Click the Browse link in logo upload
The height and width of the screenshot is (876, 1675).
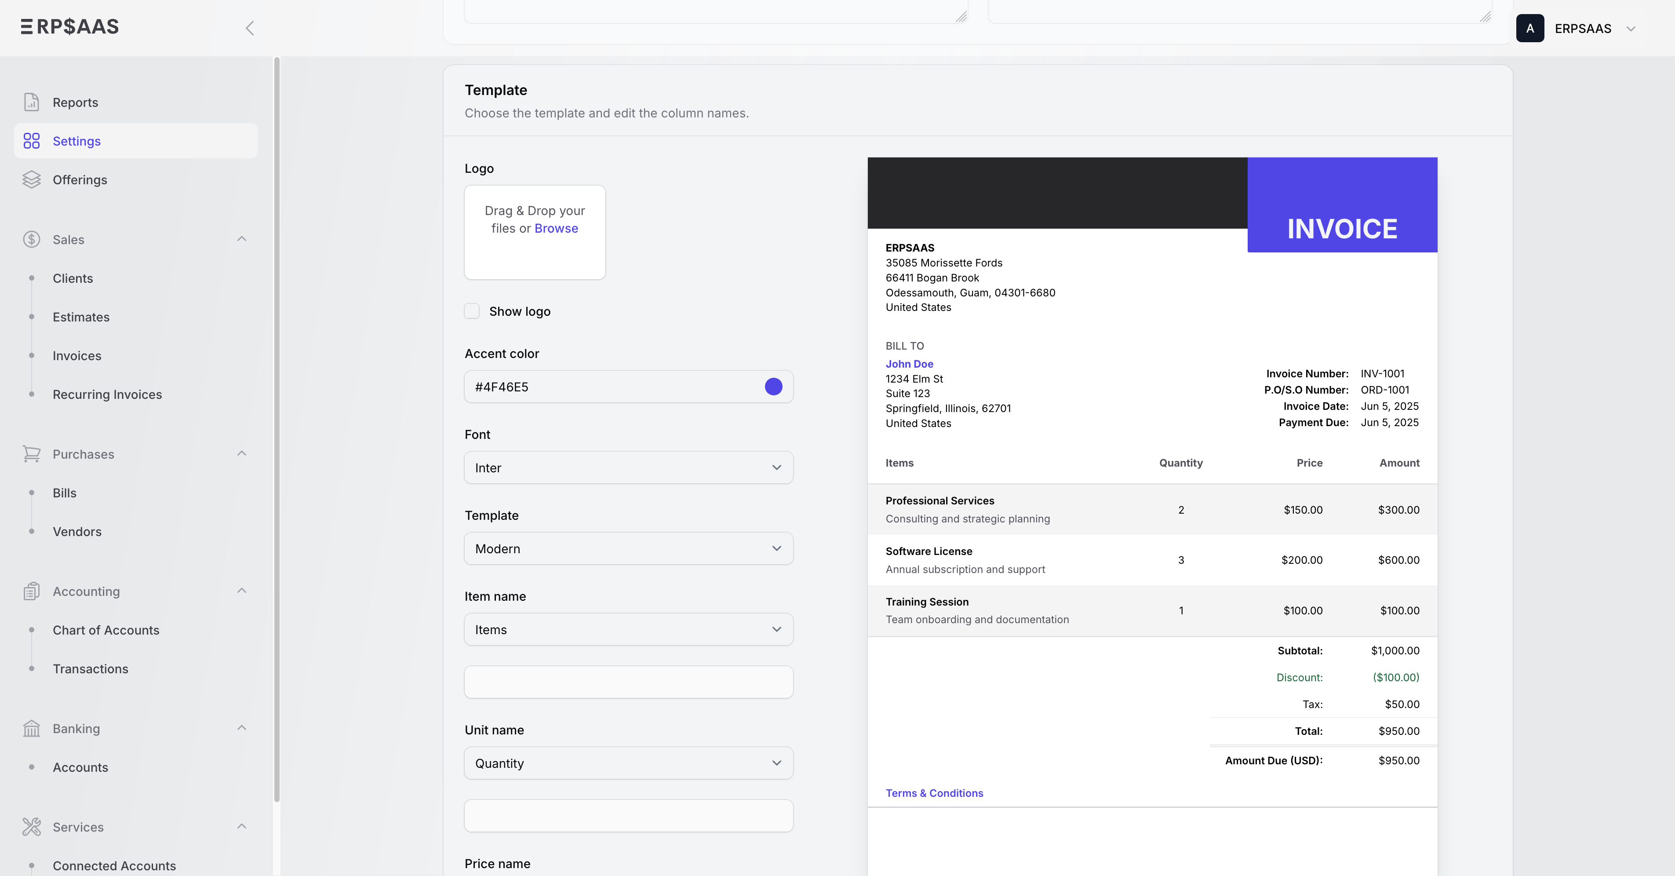click(556, 228)
